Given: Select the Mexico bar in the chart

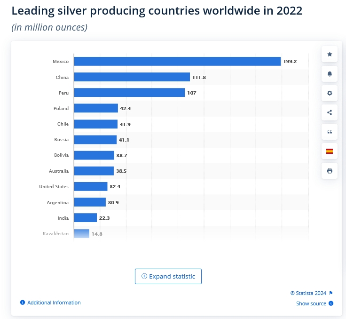Looking at the screenshot, I should pos(177,62).
